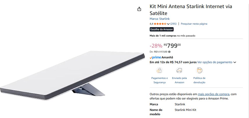Screen dimensions: 249x118
Task: Click the share icon beside the product image
Action: click(139, 9)
